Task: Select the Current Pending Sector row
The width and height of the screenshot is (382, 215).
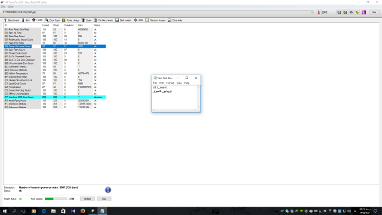Action: coord(55,90)
